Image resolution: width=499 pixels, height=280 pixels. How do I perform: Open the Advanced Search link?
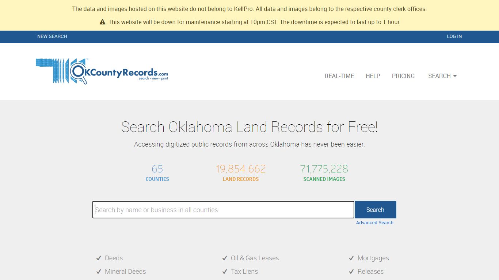tap(375, 223)
